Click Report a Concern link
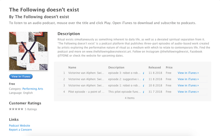The width and height of the screenshot is (220, 136). coord(20,130)
